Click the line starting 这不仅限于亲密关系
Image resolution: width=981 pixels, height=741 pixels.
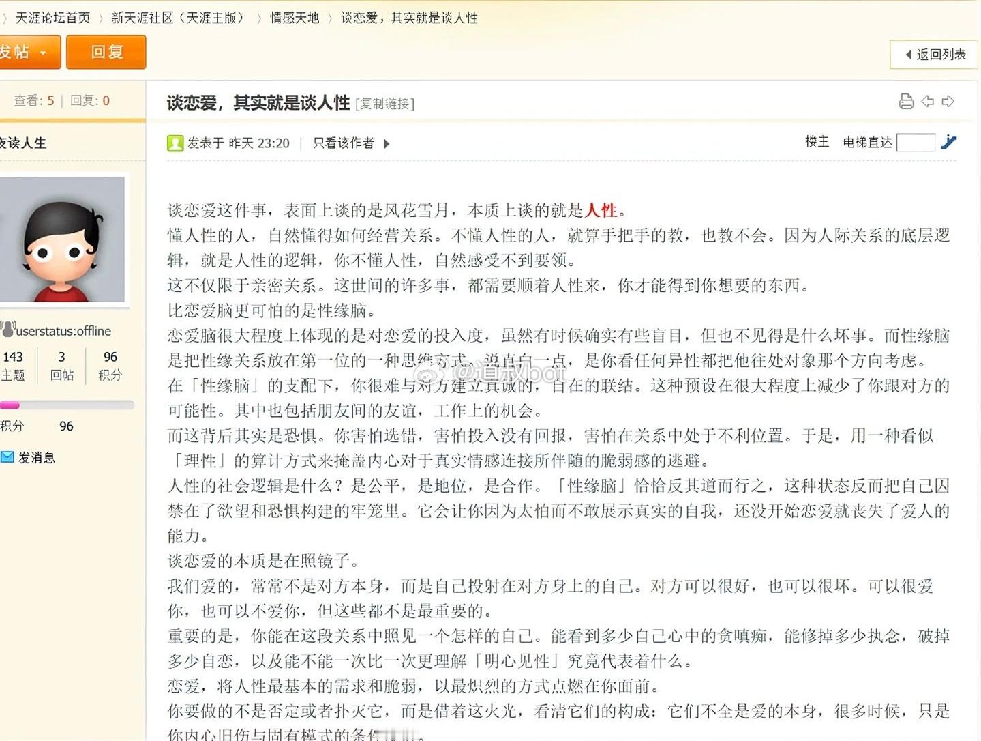click(x=490, y=285)
